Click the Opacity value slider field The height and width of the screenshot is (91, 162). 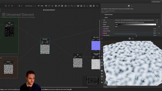tap(135, 33)
